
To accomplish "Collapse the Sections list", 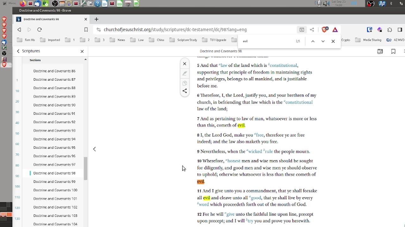I will (85, 60).
